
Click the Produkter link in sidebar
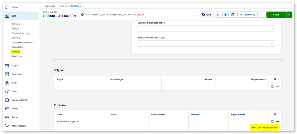[17, 56]
